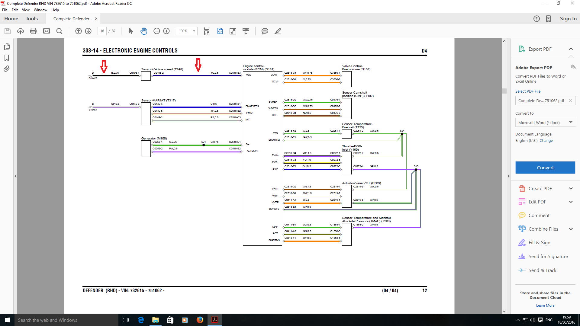Click the Help question mark icon
The width and height of the screenshot is (580, 326).
536,19
